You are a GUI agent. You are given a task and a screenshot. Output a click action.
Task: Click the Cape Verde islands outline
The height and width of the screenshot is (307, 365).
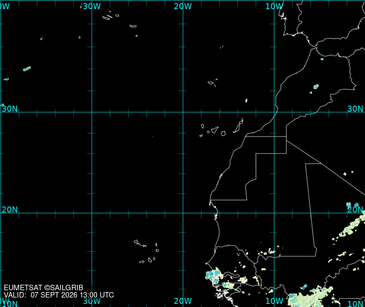[147, 252]
